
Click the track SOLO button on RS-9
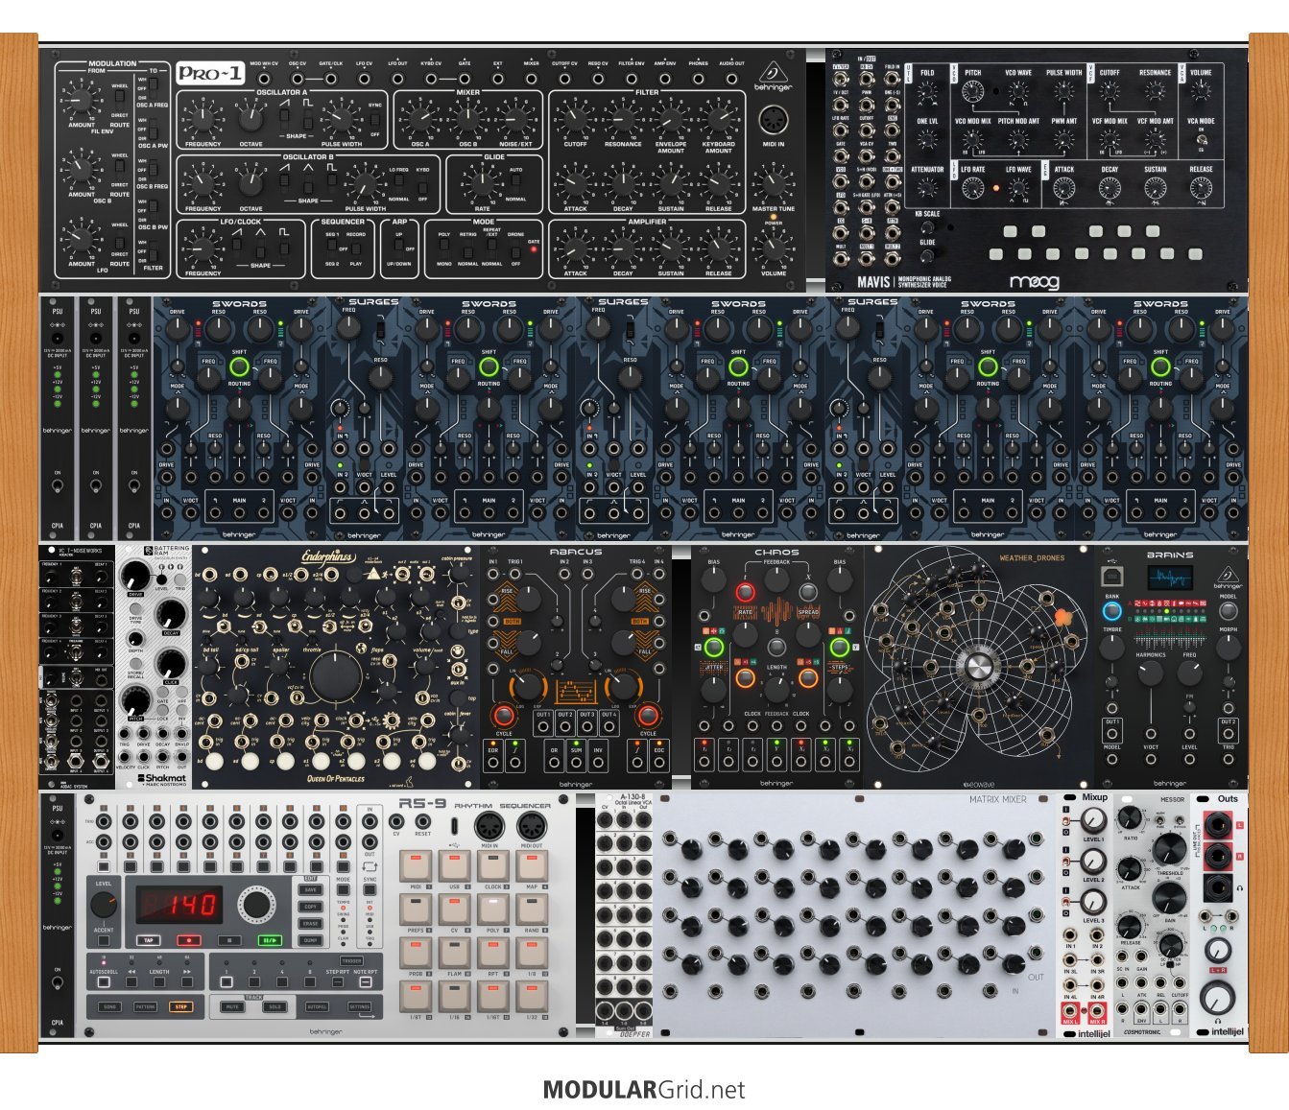(x=274, y=1007)
